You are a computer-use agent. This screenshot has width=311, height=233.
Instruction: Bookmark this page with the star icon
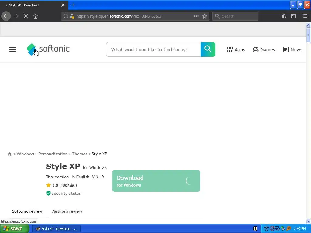[205, 16]
